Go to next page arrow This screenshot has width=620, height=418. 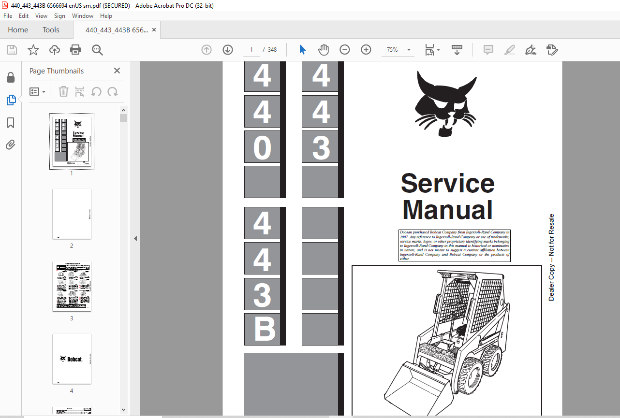coord(228,50)
